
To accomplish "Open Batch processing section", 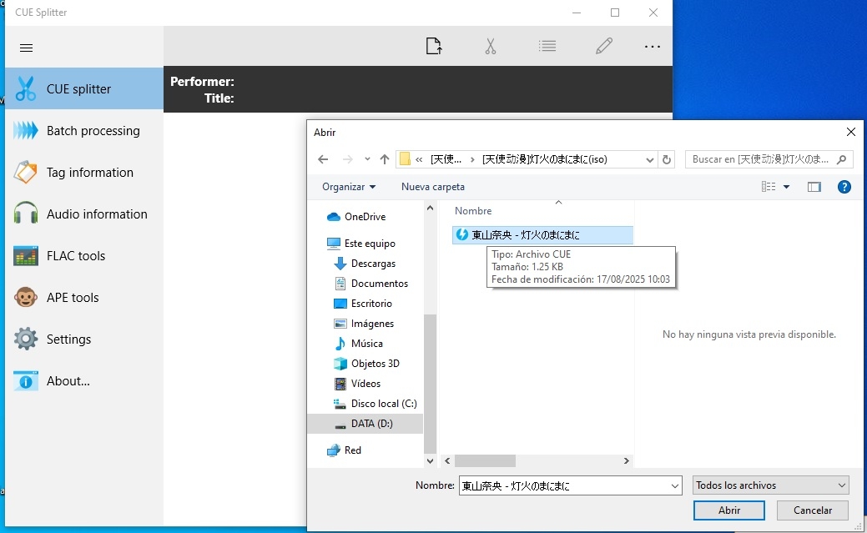I will (x=84, y=130).
